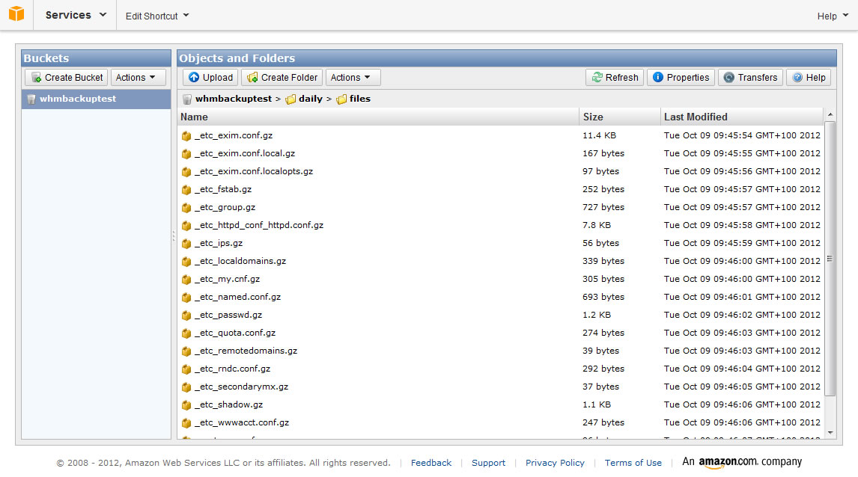The height and width of the screenshot is (477, 858).
Task: Click the files folder name in breadcrumb
Action: click(360, 99)
